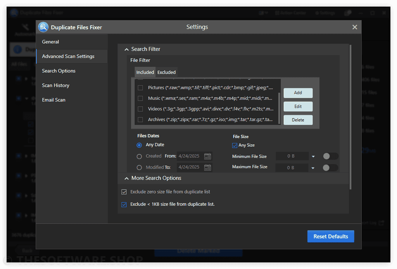397x269 pixels.
Task: Select the Archives file type row text
Action: click(x=210, y=120)
